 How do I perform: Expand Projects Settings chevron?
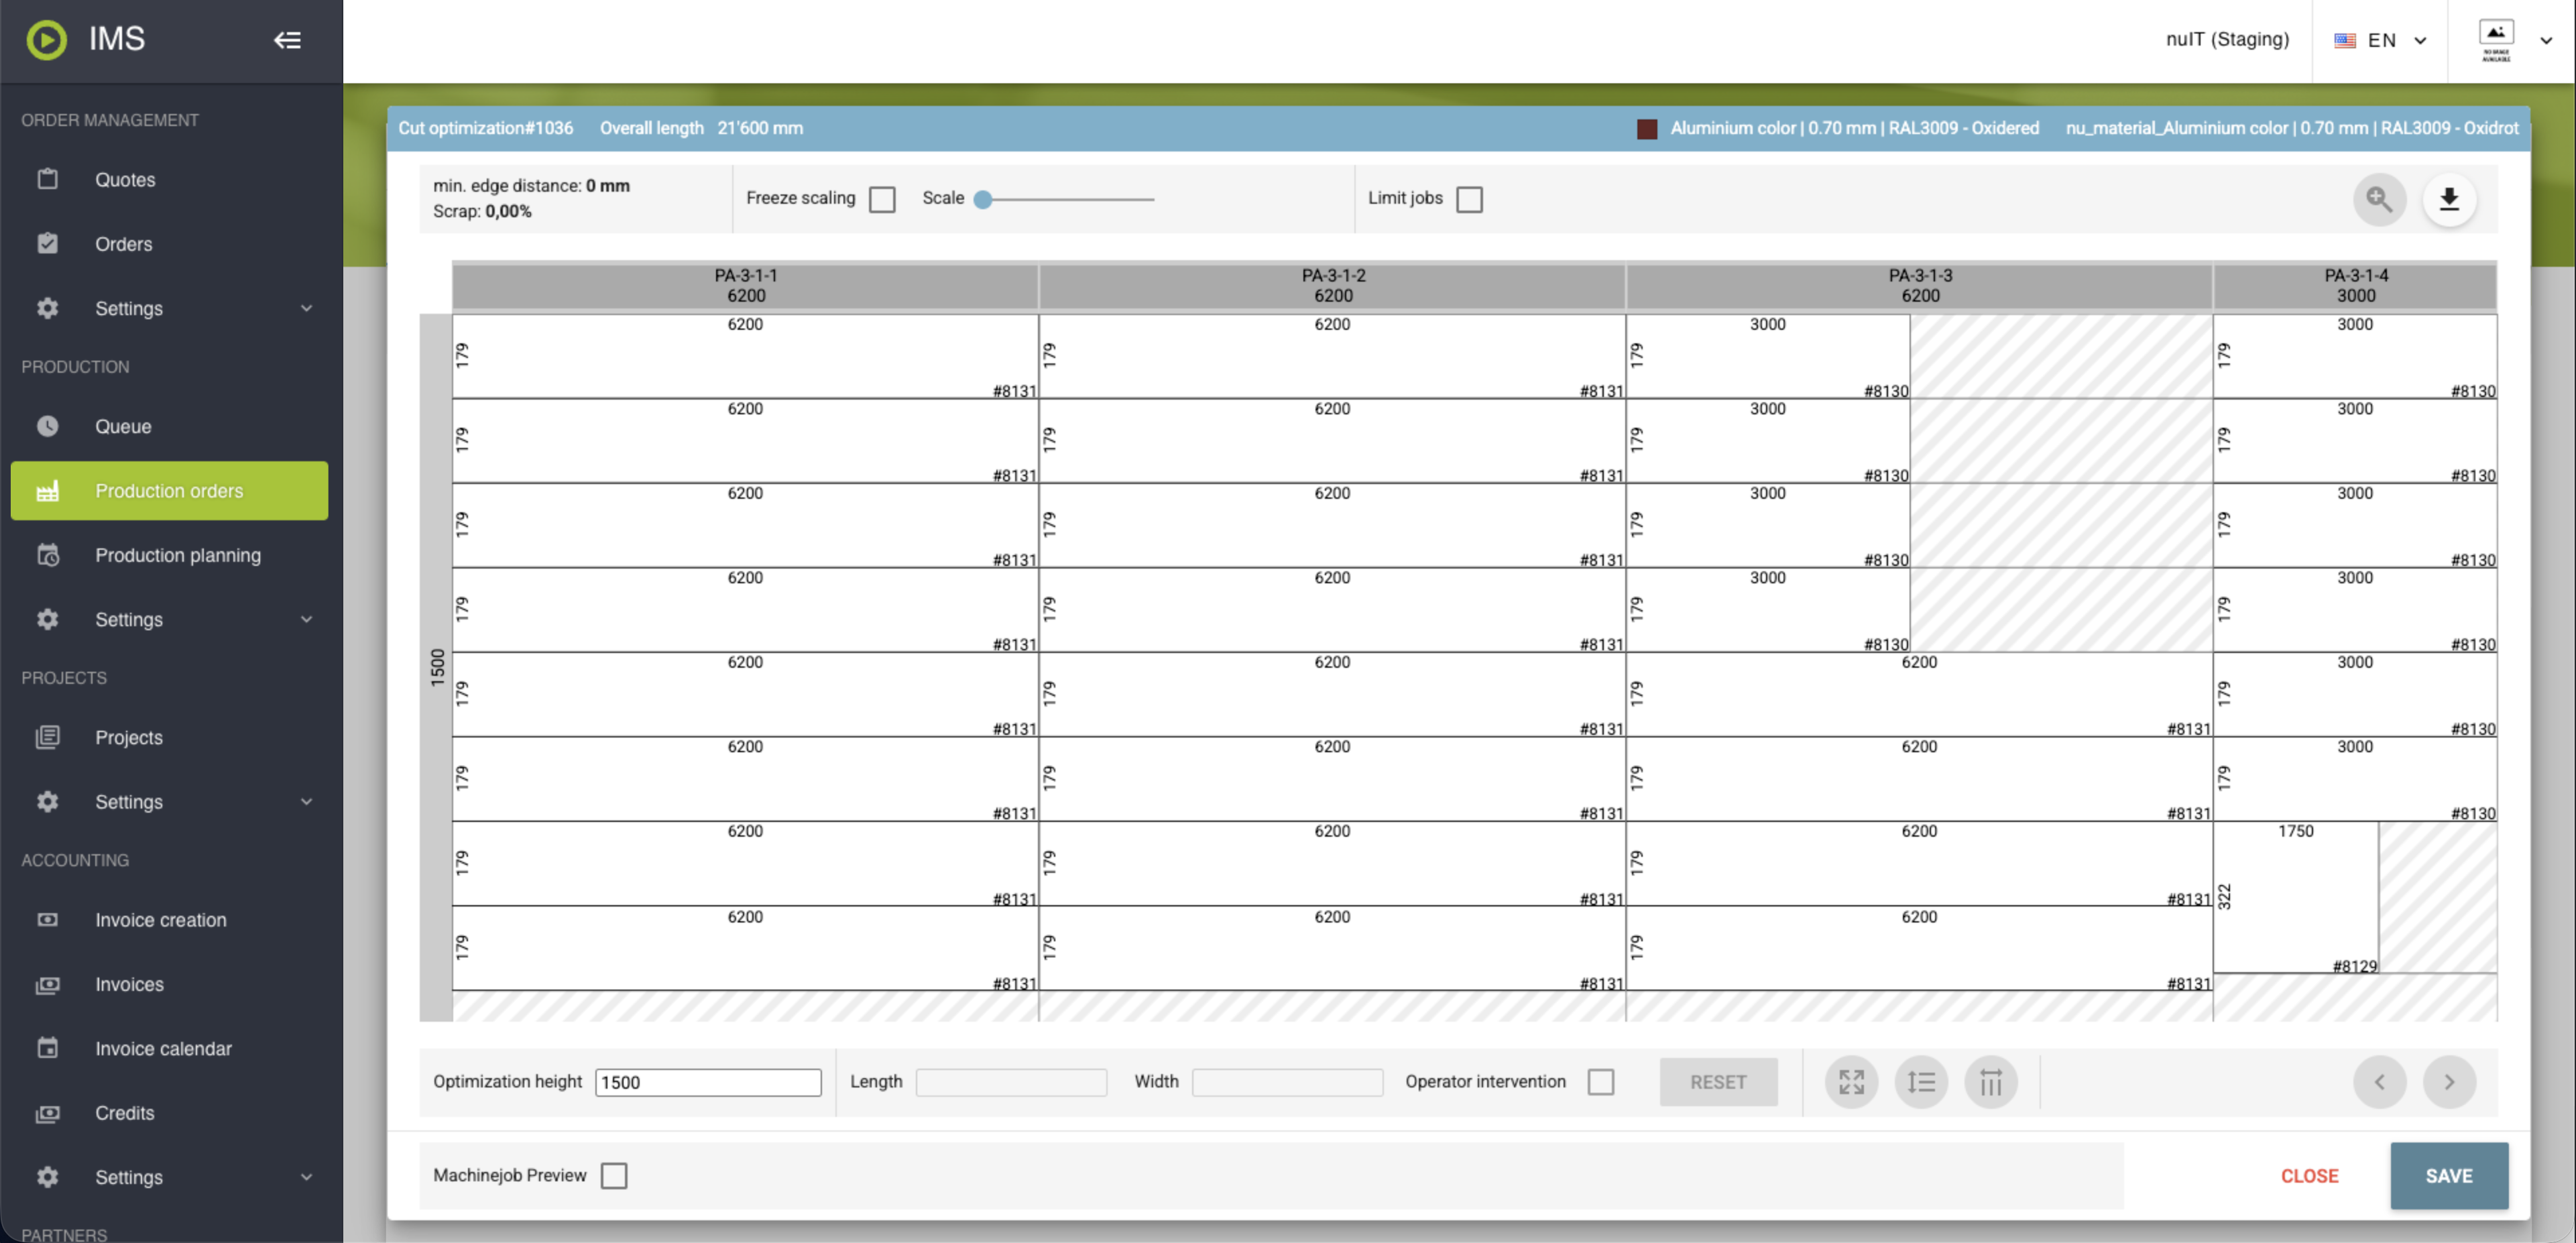coord(307,801)
